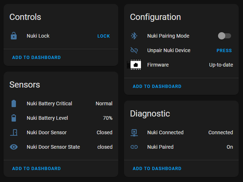Click the Nuki Battery Critical battery icon
The width and height of the screenshot is (243, 182).
click(x=14, y=103)
